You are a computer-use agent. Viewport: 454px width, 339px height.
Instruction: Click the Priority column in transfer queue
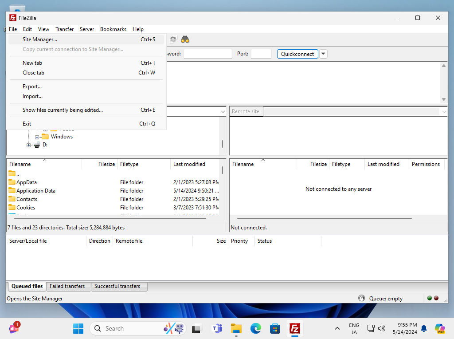coord(241,241)
